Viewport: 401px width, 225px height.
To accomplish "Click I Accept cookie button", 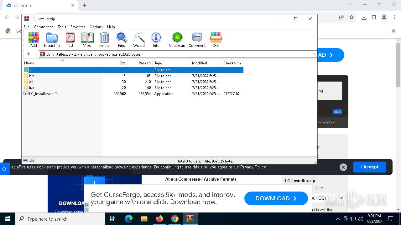I will pos(370,167).
